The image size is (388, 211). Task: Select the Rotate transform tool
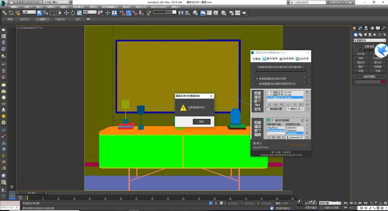(73, 12)
